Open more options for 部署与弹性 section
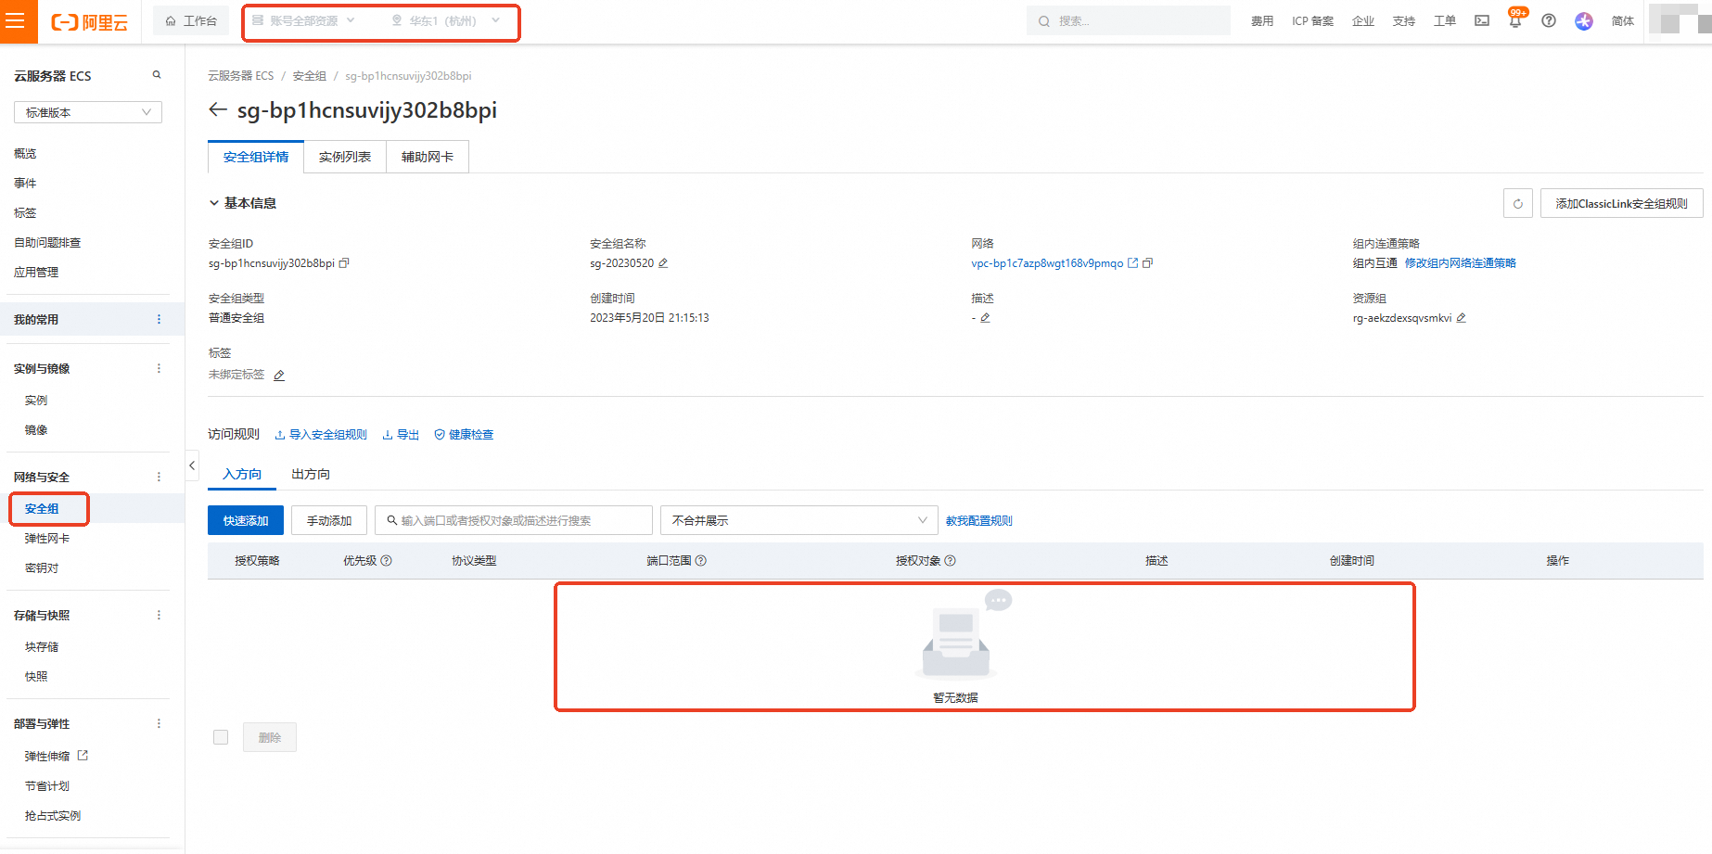Image resolution: width=1712 pixels, height=854 pixels. tap(159, 724)
